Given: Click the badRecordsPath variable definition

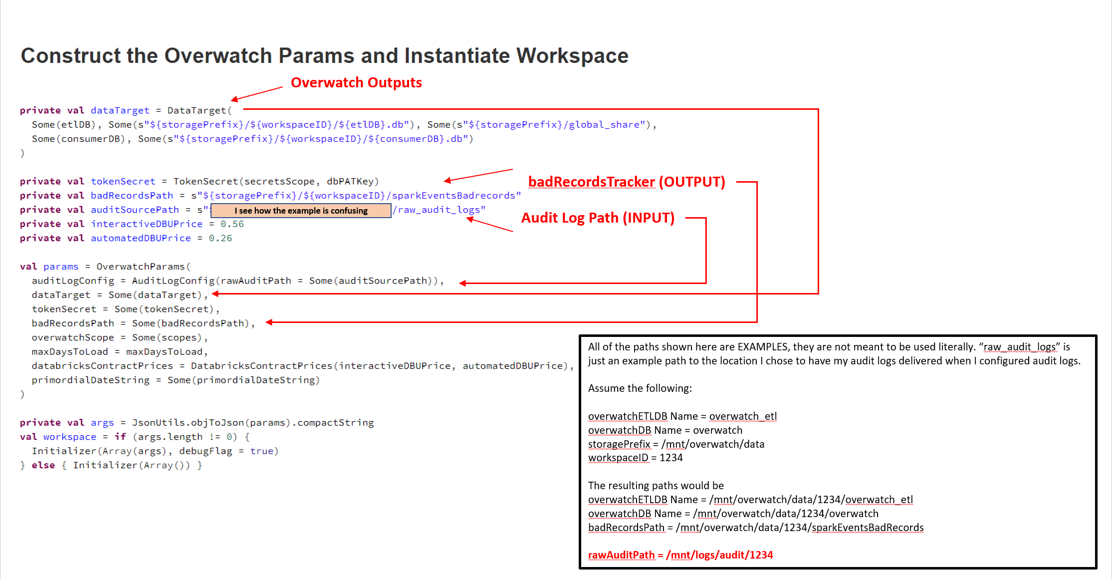Looking at the screenshot, I should click(x=131, y=195).
